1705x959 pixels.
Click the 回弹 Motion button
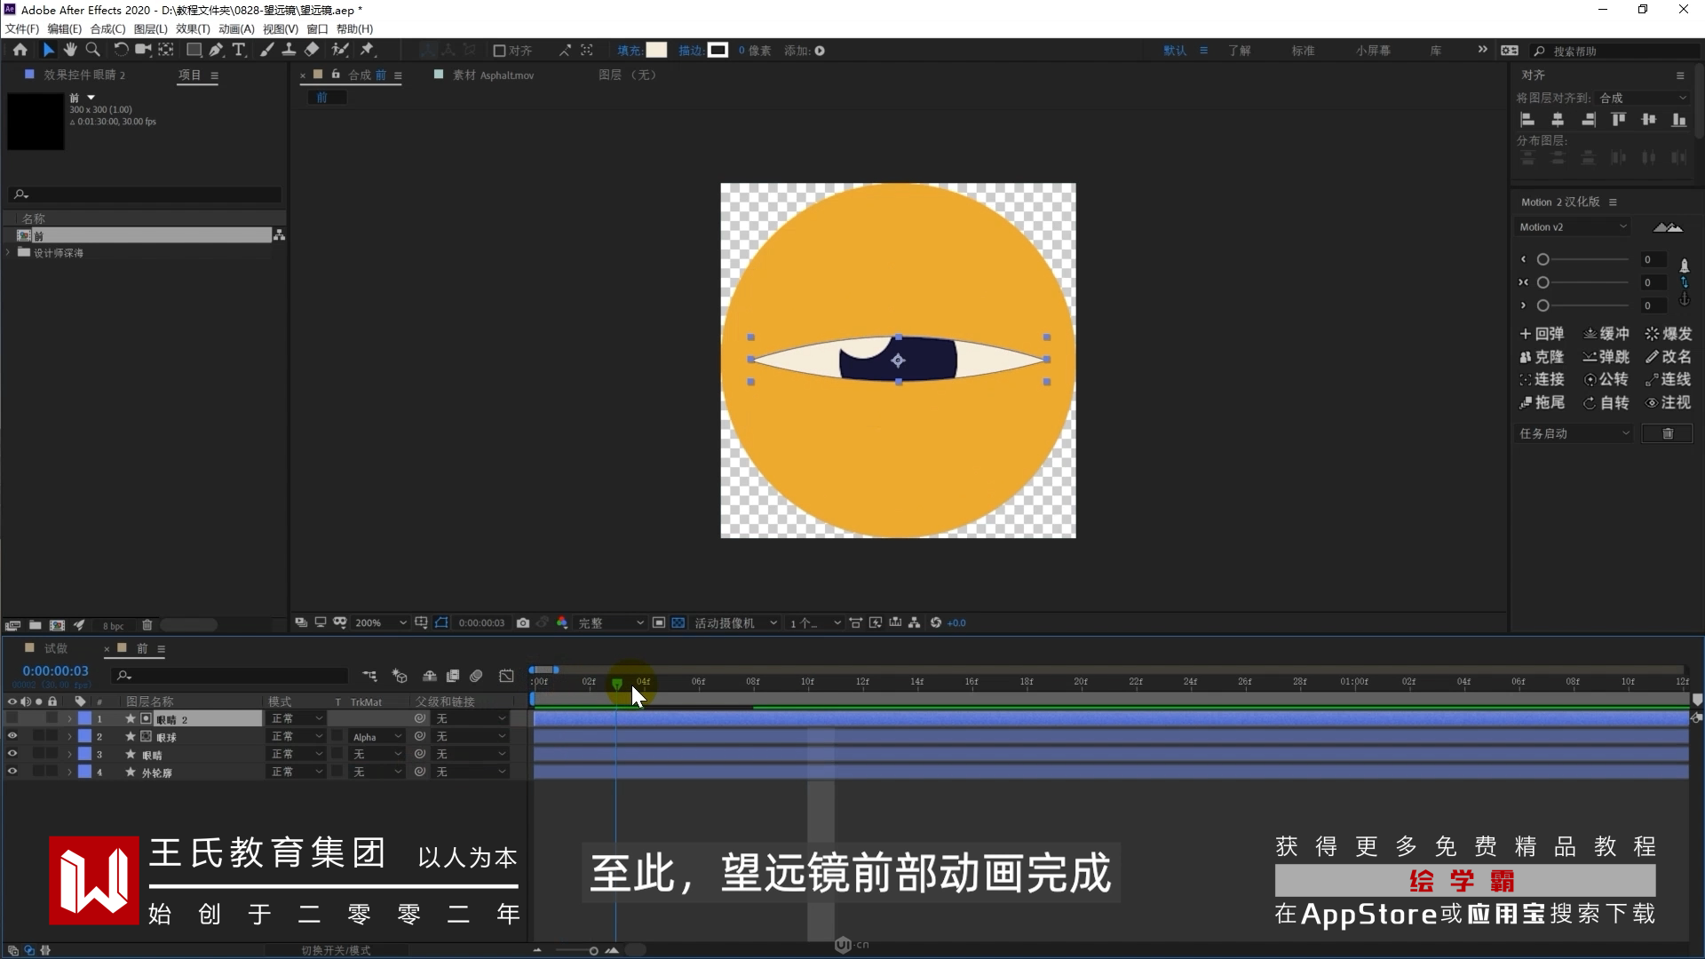pos(1542,334)
